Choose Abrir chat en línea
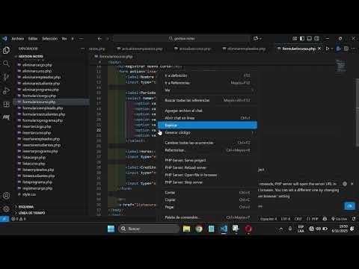Viewport: 359px width, 269px height. [x=207, y=118]
